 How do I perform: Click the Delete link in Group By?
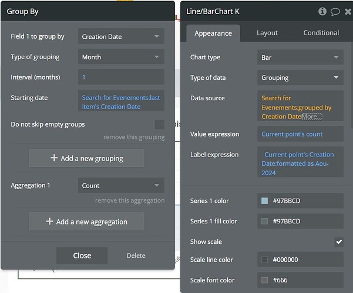(136, 255)
